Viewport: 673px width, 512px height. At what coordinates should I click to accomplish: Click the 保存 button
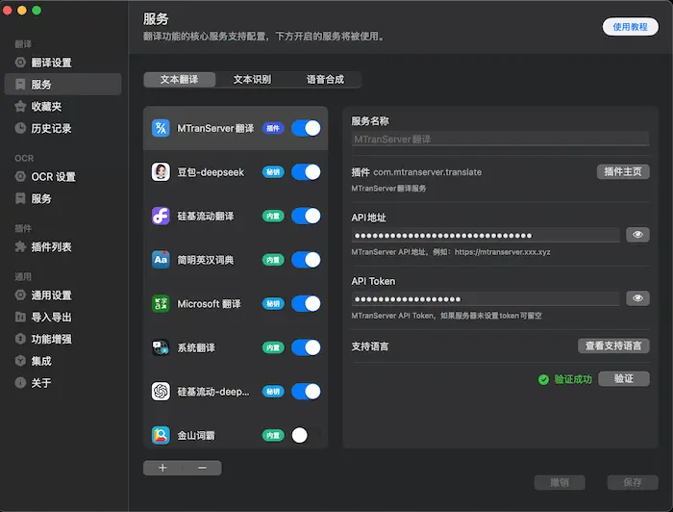point(633,482)
